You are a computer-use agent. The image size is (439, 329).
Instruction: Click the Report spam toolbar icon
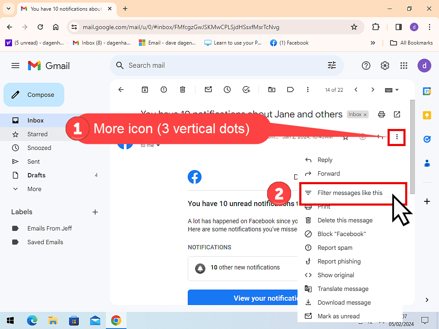(x=164, y=90)
